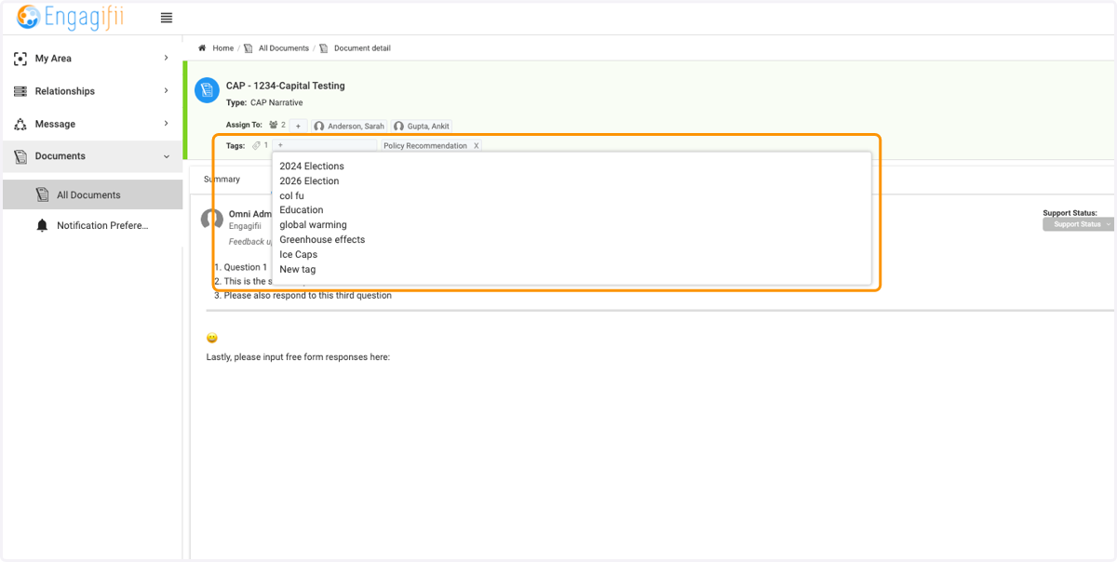Click the tag count icon
Screen dimensions: 1117x562
256,146
